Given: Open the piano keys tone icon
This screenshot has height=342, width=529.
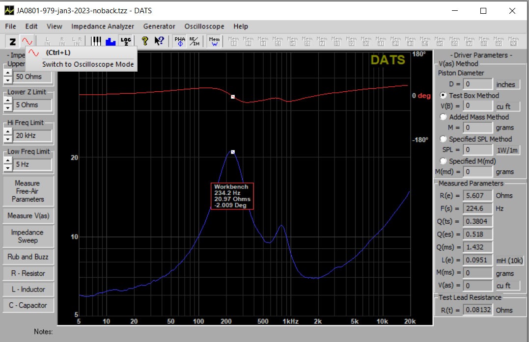Looking at the screenshot, I should [x=96, y=41].
